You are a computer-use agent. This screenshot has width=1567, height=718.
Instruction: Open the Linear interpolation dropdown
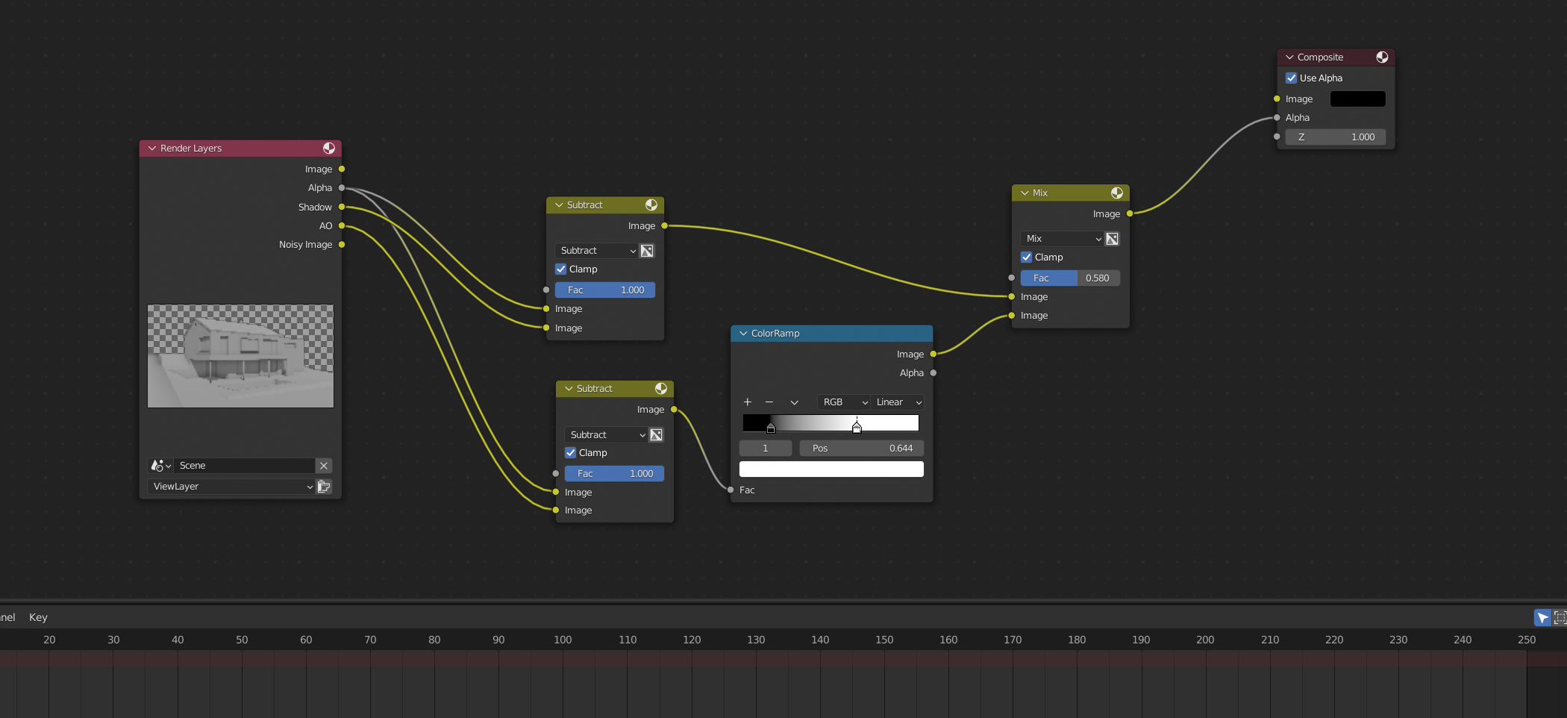point(898,402)
